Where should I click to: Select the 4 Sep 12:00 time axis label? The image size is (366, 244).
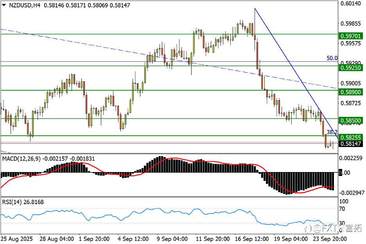(133, 239)
